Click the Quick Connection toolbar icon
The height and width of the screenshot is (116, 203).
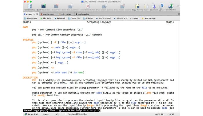click(43, 7)
